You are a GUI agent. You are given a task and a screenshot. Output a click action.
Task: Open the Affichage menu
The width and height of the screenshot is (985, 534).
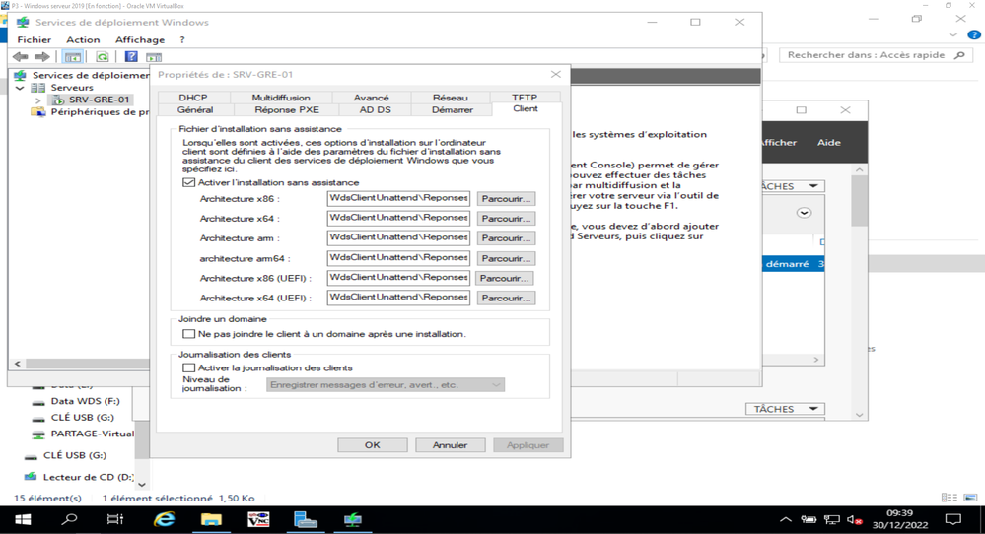[x=139, y=39]
